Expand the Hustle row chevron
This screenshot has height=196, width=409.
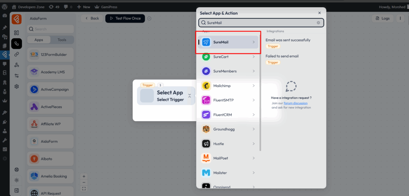pos(254,144)
